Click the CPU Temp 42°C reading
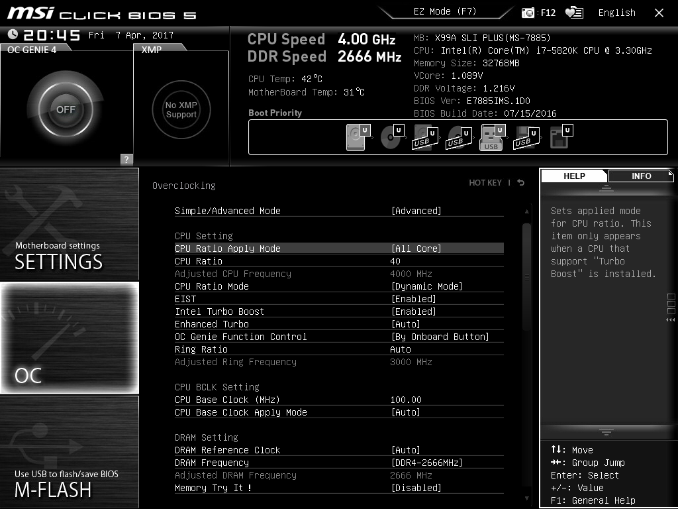Image resolution: width=678 pixels, height=509 pixels. click(x=285, y=79)
